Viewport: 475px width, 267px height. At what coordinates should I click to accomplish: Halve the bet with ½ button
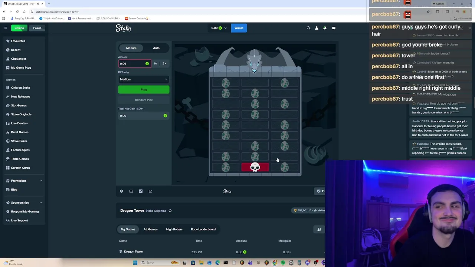pos(155,63)
